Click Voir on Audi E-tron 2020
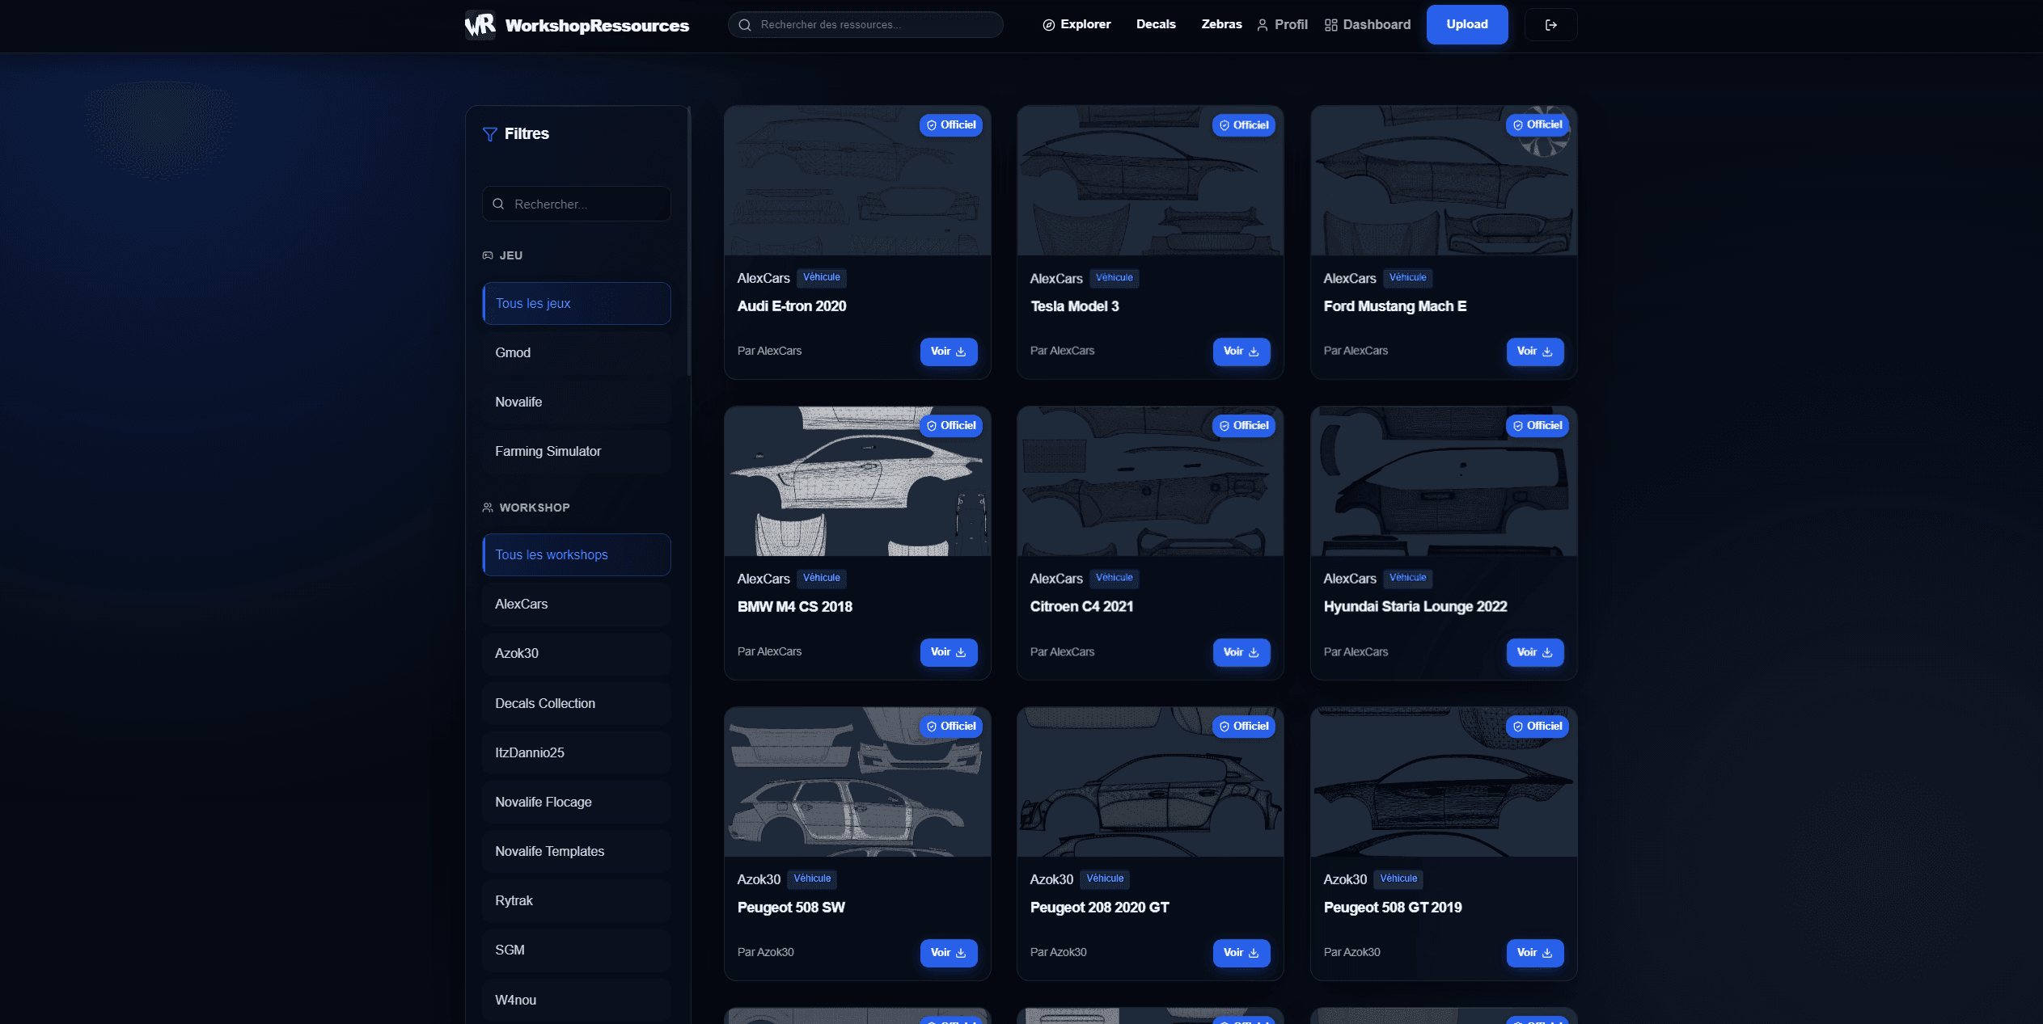Image resolution: width=2043 pixels, height=1024 pixels. (949, 352)
